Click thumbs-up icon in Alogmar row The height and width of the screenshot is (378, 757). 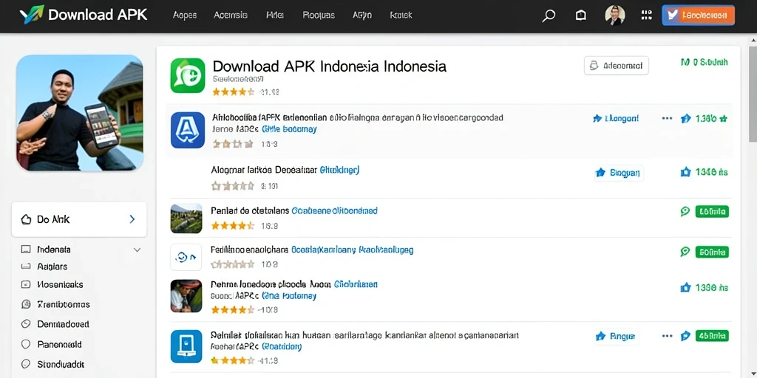click(x=685, y=172)
